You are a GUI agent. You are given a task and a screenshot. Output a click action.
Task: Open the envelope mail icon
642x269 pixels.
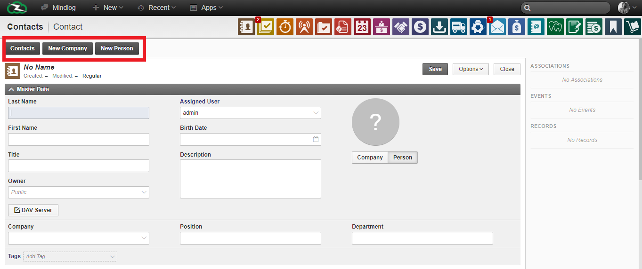[x=497, y=27]
